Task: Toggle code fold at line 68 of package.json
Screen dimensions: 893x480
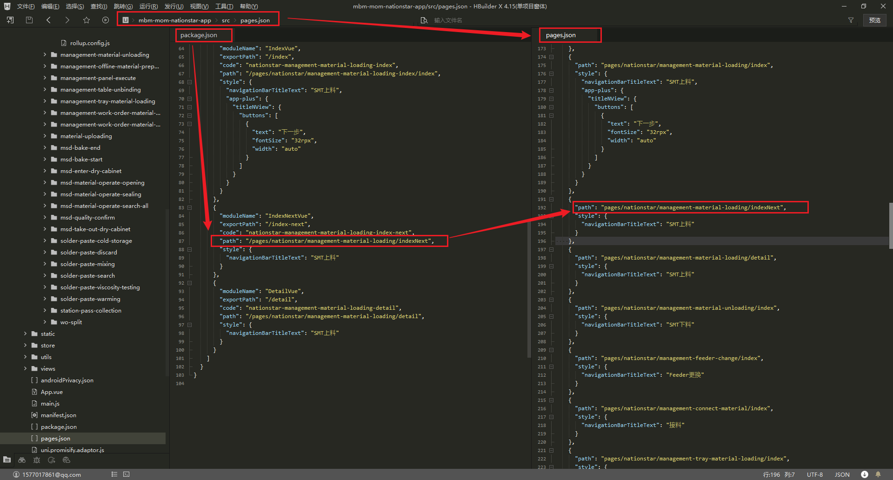Action: pyautogui.click(x=190, y=82)
